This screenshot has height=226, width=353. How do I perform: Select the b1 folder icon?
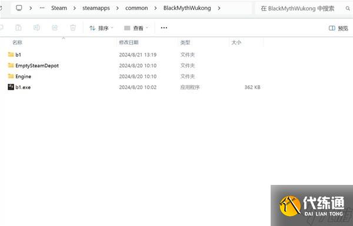pos(11,55)
